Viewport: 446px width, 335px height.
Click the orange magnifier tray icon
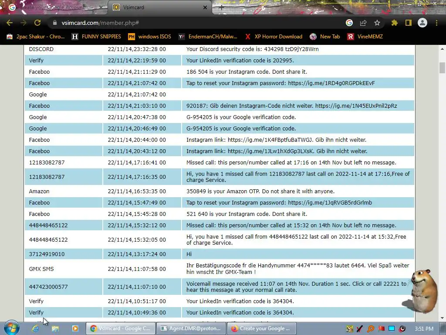(370, 329)
